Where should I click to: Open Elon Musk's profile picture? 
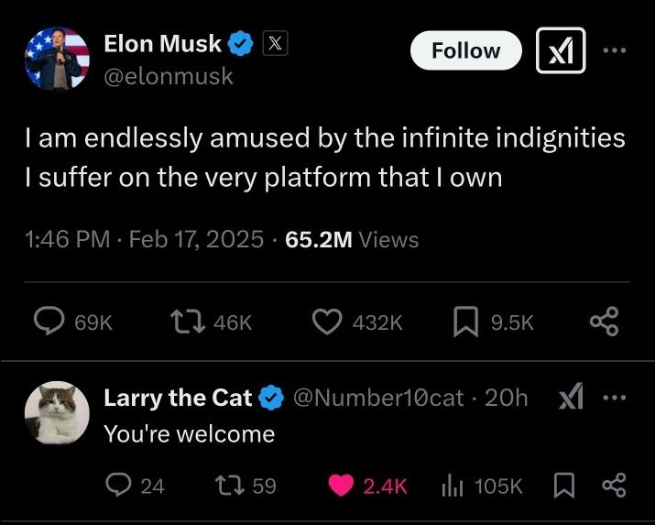pyautogui.click(x=57, y=58)
